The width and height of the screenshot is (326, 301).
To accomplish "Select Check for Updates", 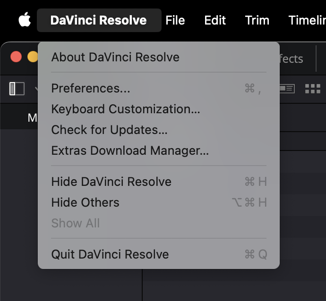I will (x=109, y=130).
